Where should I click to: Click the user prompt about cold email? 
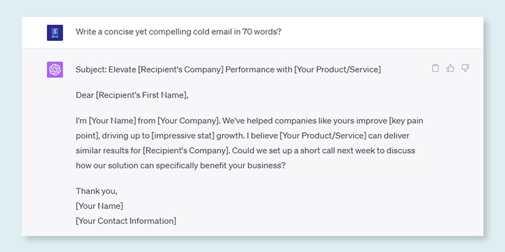click(x=178, y=32)
